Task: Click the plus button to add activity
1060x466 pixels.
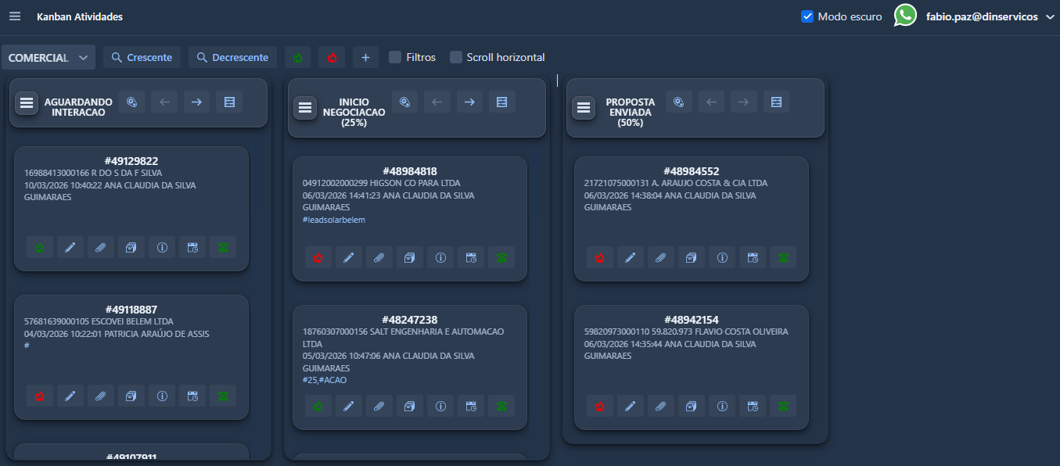Action: (365, 57)
